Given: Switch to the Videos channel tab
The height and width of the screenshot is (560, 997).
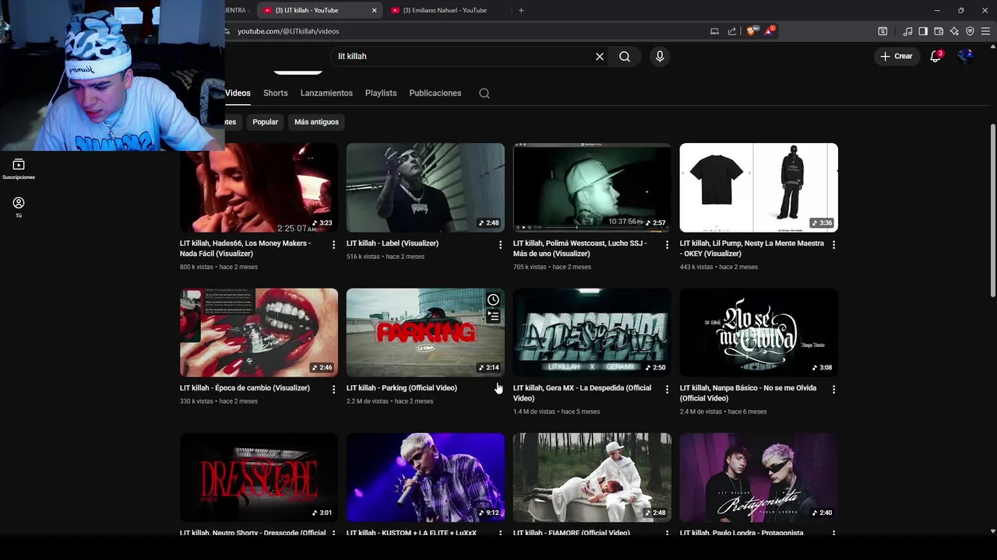Looking at the screenshot, I should [238, 93].
